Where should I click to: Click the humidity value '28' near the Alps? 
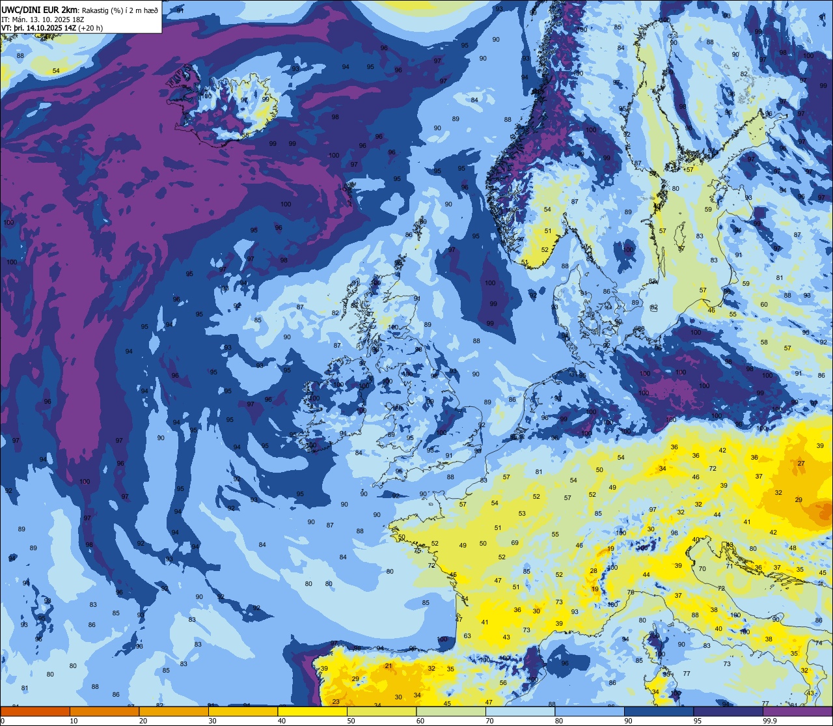pyautogui.click(x=594, y=571)
